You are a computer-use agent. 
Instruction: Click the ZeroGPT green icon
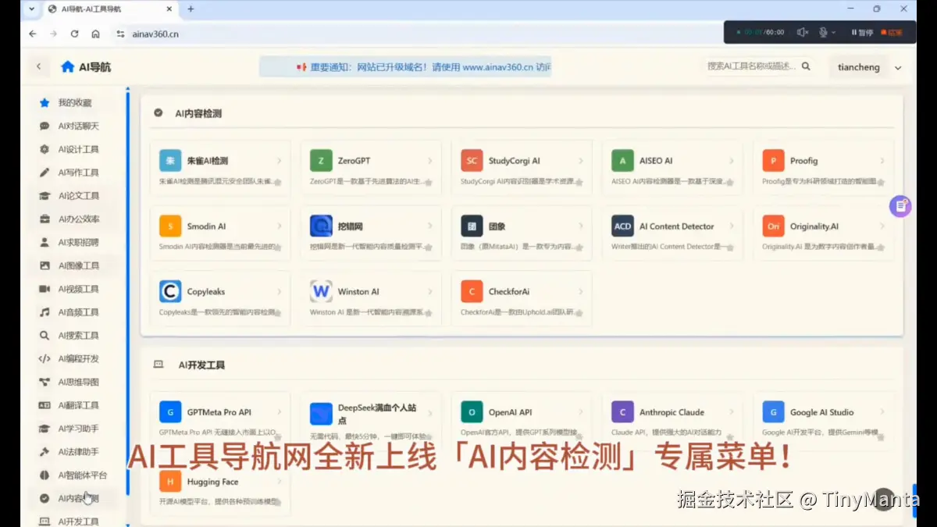320,159
